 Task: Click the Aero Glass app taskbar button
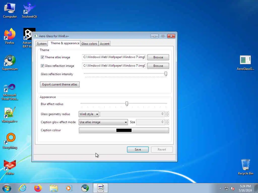[x=100, y=188]
